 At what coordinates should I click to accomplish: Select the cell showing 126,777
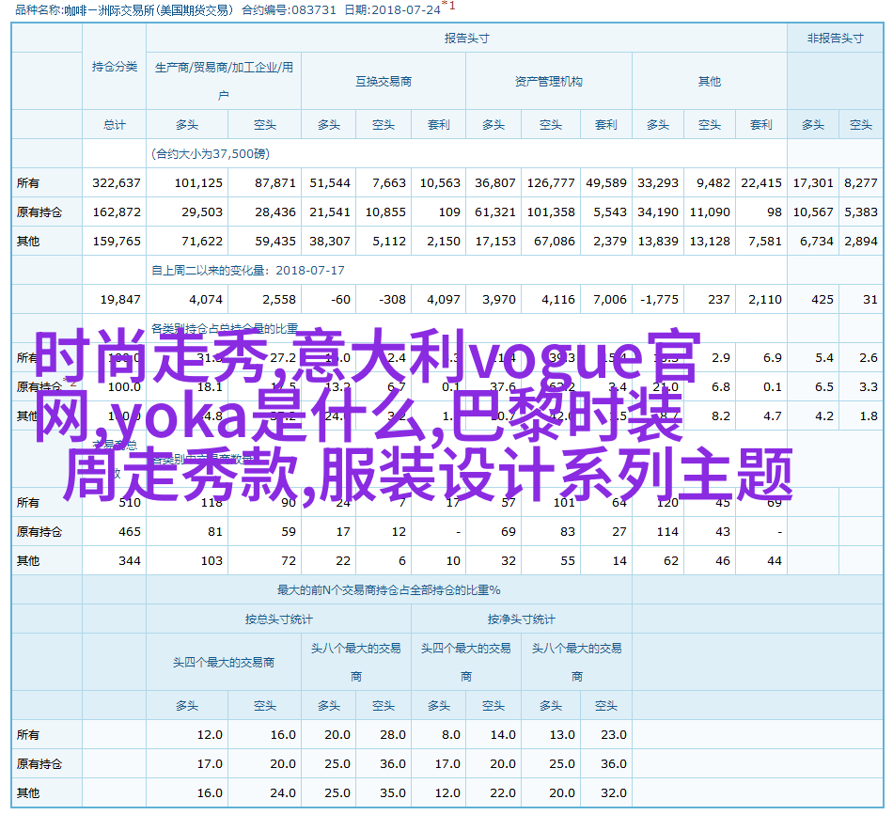(551, 182)
